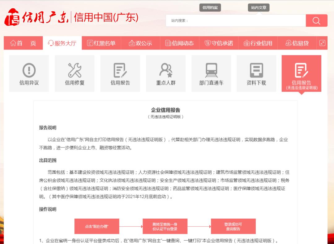Switch search scope to 站内文章
Image resolution: width=334 pixels, height=244 pixels.
point(259,8)
